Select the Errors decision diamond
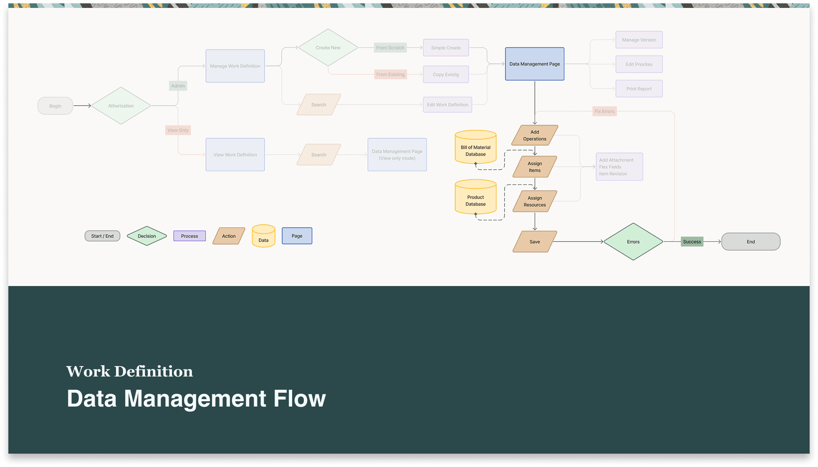 633,242
